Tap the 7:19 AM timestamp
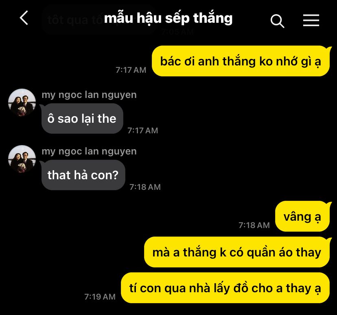This screenshot has width=337, height=315. coord(100,297)
